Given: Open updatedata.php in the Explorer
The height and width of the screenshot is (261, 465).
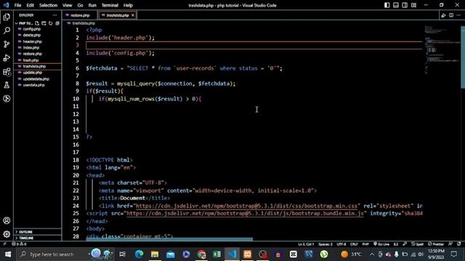Looking at the screenshot, I should pyautogui.click(x=38, y=79).
